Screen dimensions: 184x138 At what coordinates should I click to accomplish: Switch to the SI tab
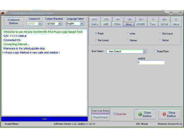[176, 20]
